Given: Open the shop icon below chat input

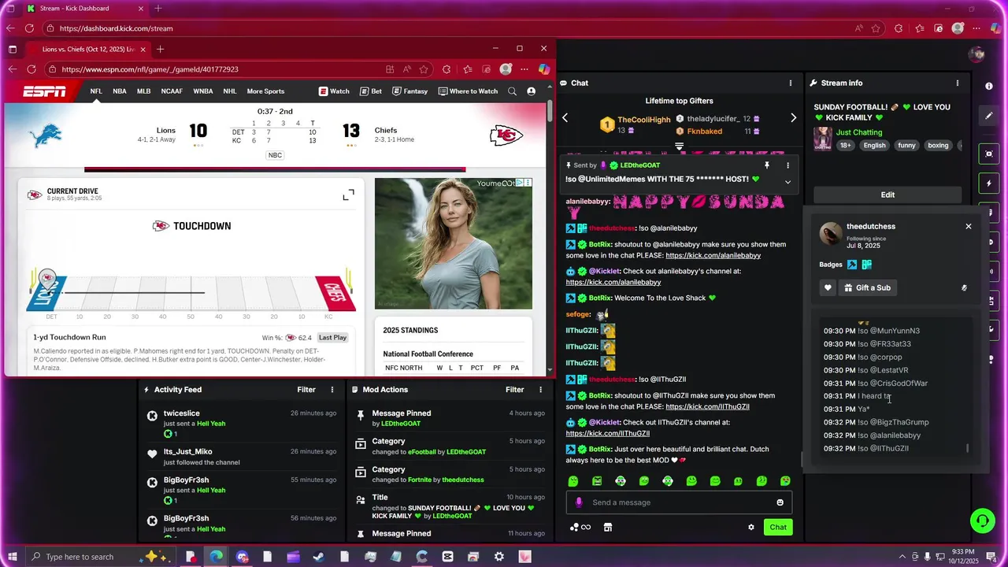Looking at the screenshot, I should click(608, 528).
